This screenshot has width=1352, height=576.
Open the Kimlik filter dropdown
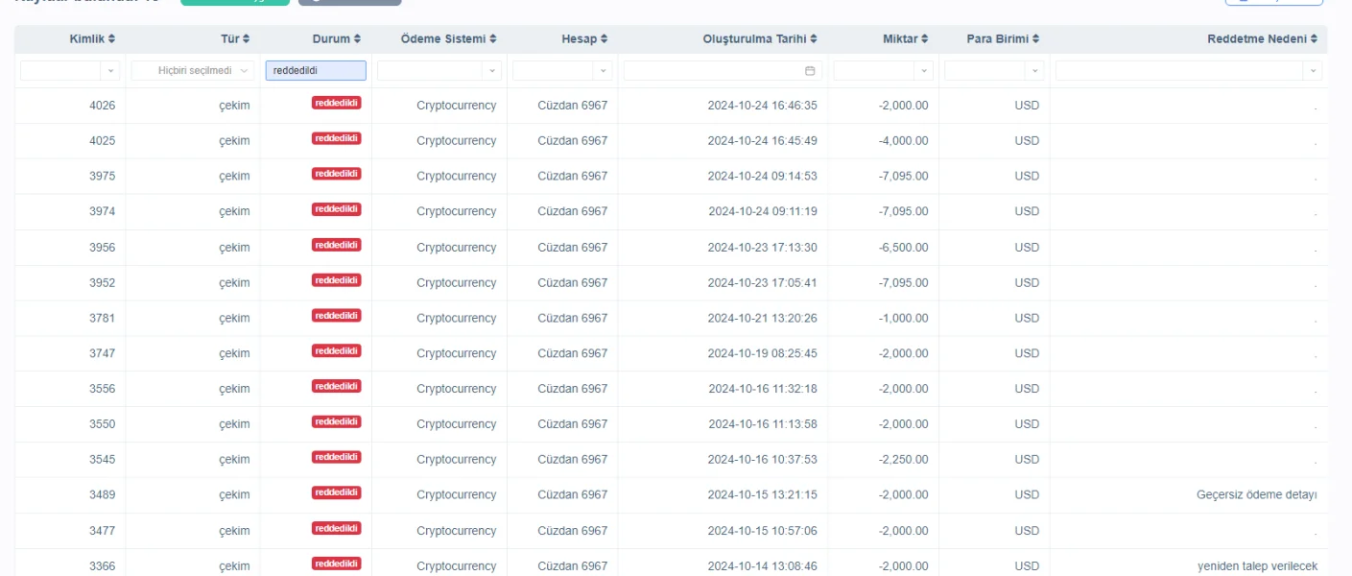(110, 71)
